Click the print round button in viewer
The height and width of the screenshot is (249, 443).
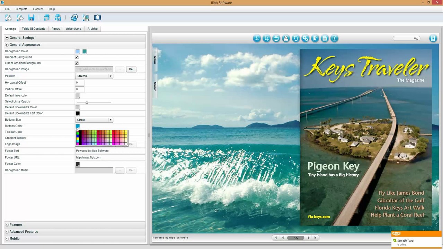[x=276, y=38]
